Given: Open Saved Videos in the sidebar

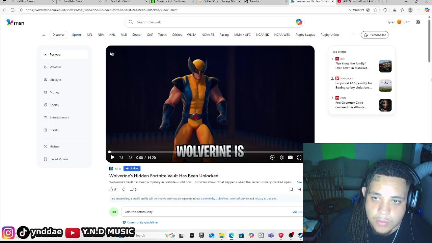Looking at the screenshot, I should pyautogui.click(x=64, y=159).
